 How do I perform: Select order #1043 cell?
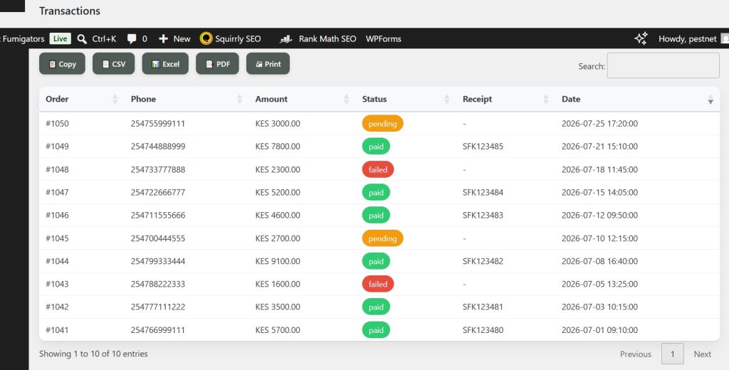pyautogui.click(x=57, y=284)
